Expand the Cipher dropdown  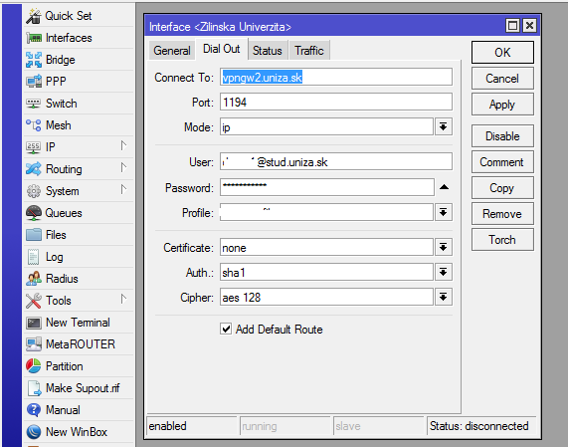(x=443, y=298)
